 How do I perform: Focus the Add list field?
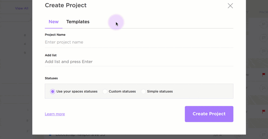[139, 62]
